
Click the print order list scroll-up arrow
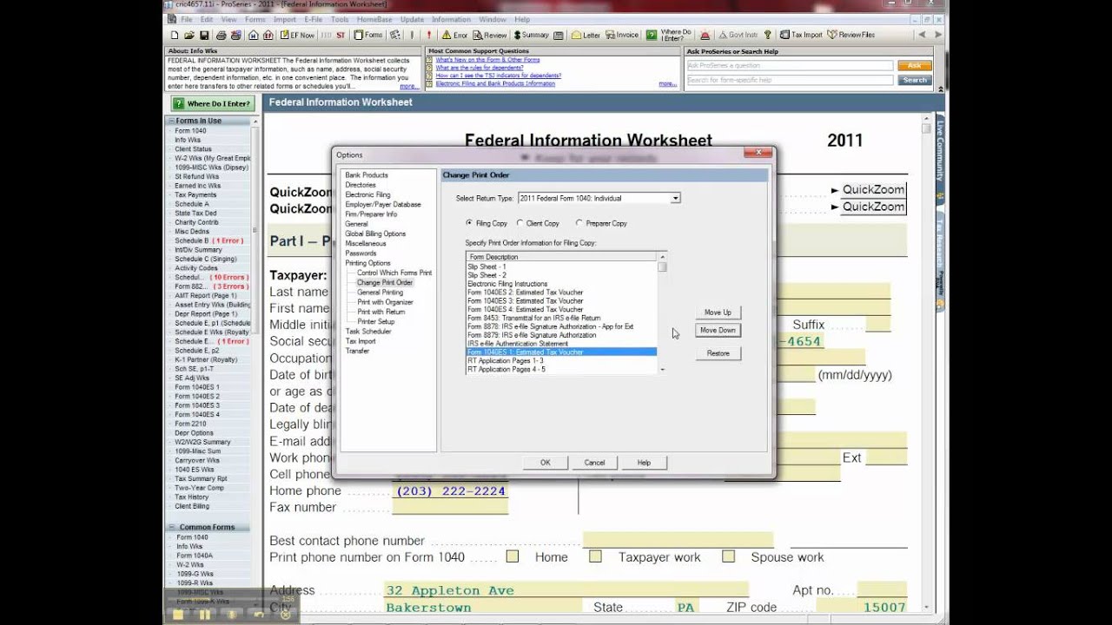click(663, 257)
